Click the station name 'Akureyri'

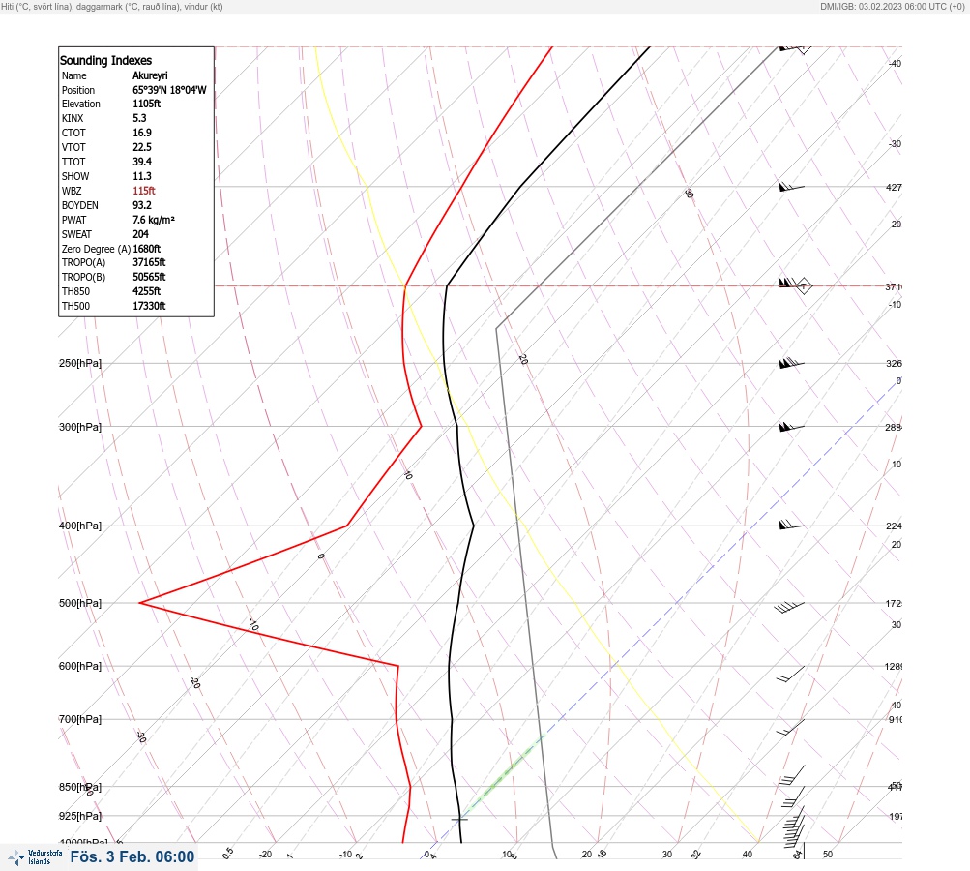[x=150, y=75]
